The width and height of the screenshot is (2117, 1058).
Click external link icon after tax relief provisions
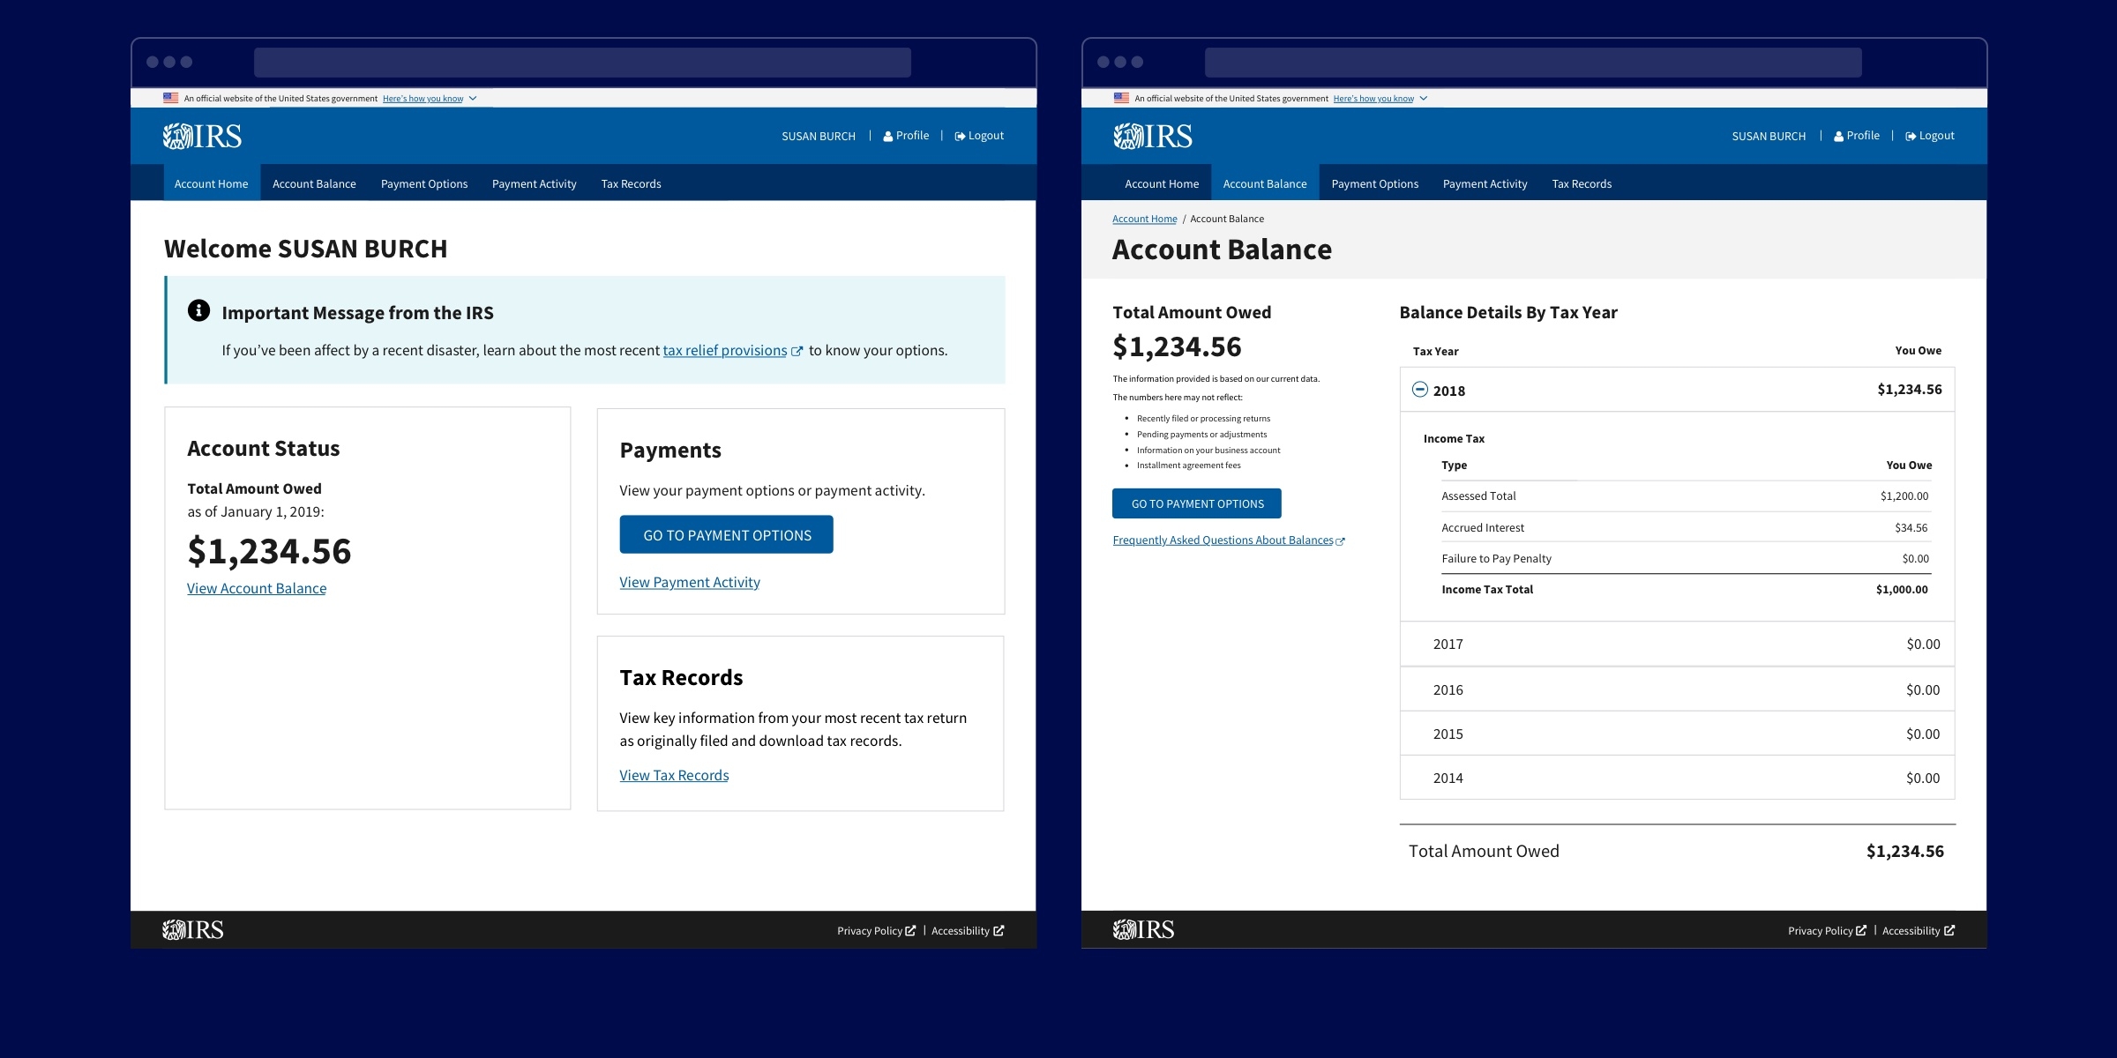(x=797, y=351)
